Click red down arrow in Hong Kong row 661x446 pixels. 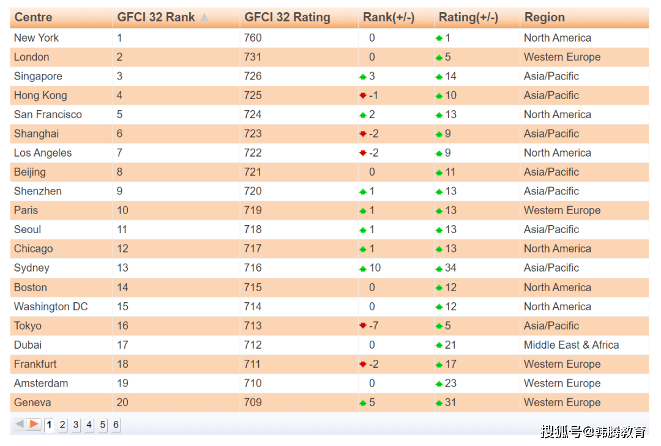click(363, 95)
